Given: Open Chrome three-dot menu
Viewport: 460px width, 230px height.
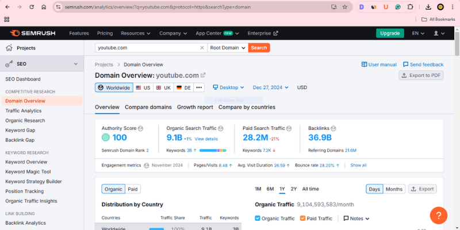Looking at the screenshot, I should (453, 7).
